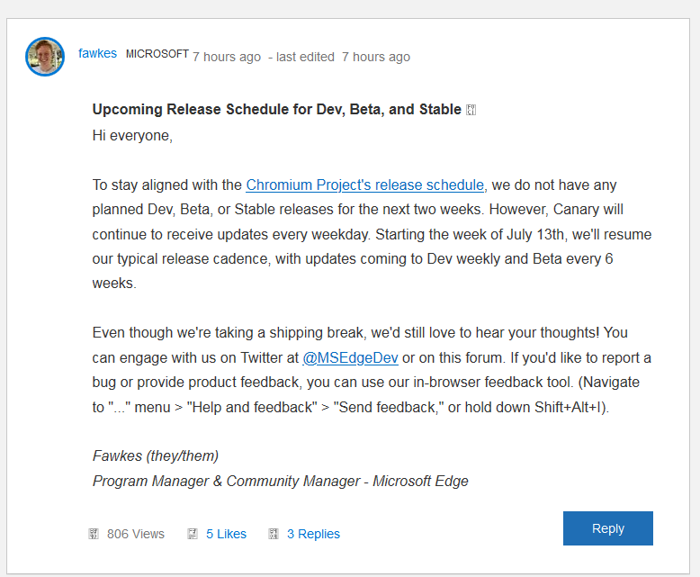Click the 806 Views count text
The image size is (700, 577).
click(136, 534)
